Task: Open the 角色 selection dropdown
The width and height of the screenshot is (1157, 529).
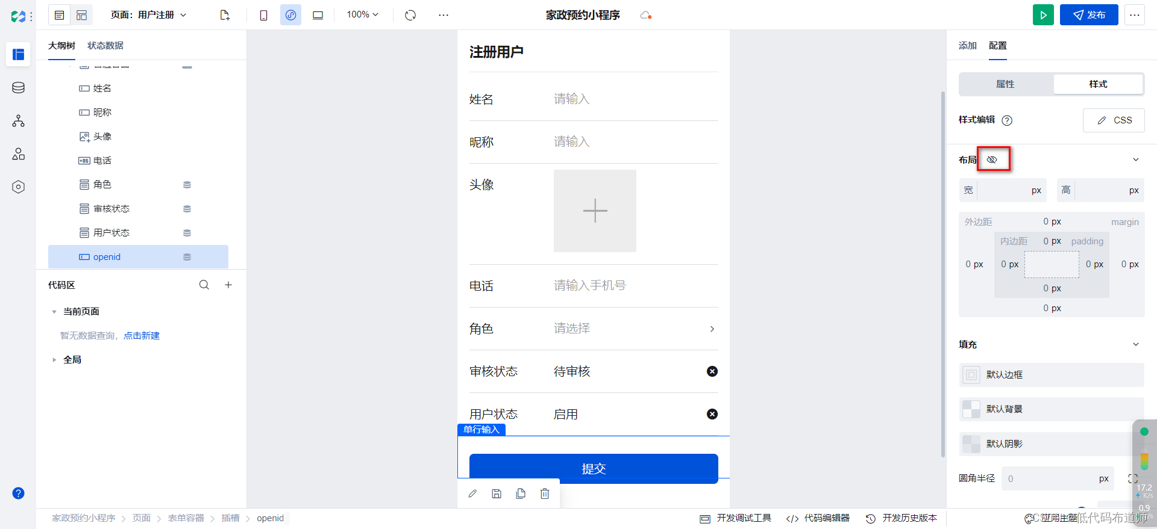Action: click(x=636, y=329)
